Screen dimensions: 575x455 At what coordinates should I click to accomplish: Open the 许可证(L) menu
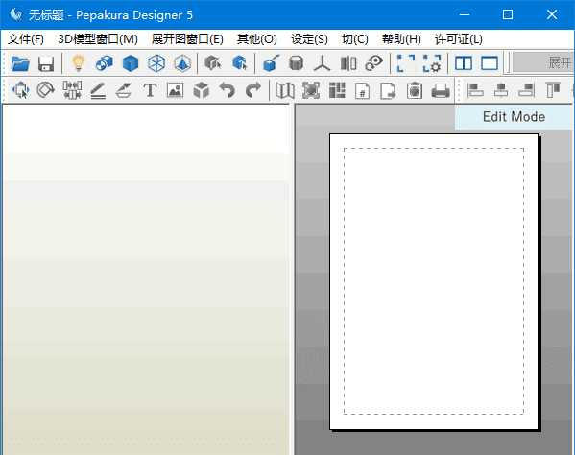(459, 39)
